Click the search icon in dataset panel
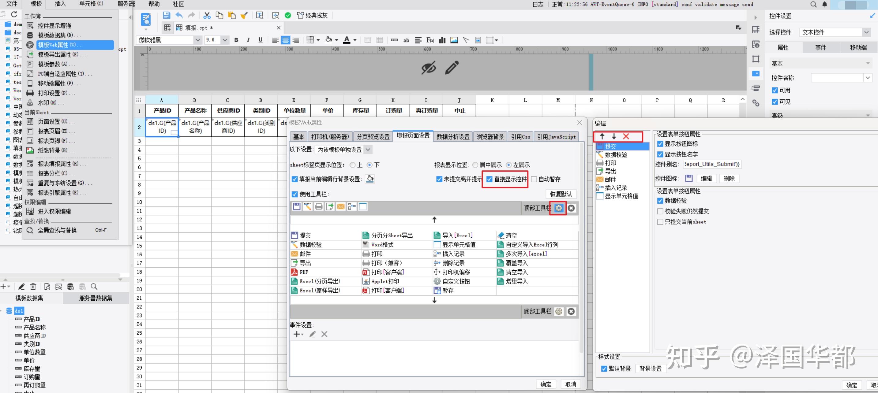This screenshot has height=393, width=878. [94, 286]
